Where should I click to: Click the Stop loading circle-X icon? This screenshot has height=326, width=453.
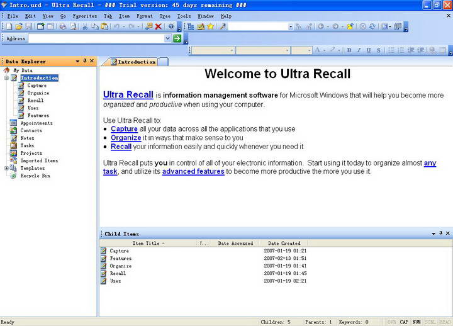coord(363,26)
